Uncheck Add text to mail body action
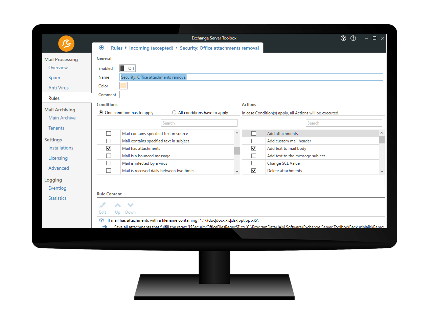The height and width of the screenshot is (328, 433). (254, 148)
